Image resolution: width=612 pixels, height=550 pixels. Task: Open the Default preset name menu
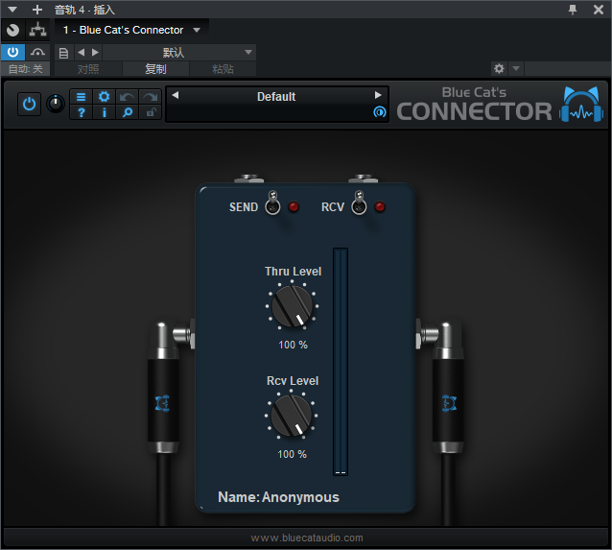(x=276, y=96)
